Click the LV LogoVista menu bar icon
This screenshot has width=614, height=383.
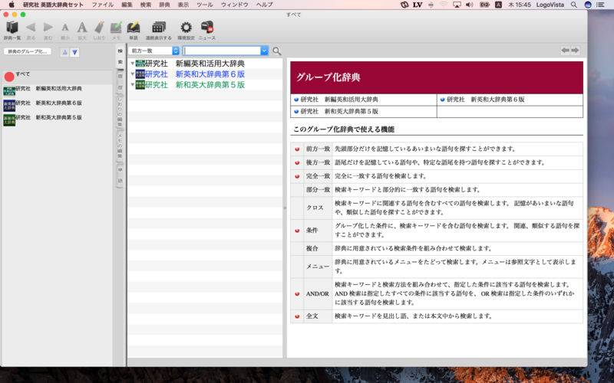click(418, 5)
